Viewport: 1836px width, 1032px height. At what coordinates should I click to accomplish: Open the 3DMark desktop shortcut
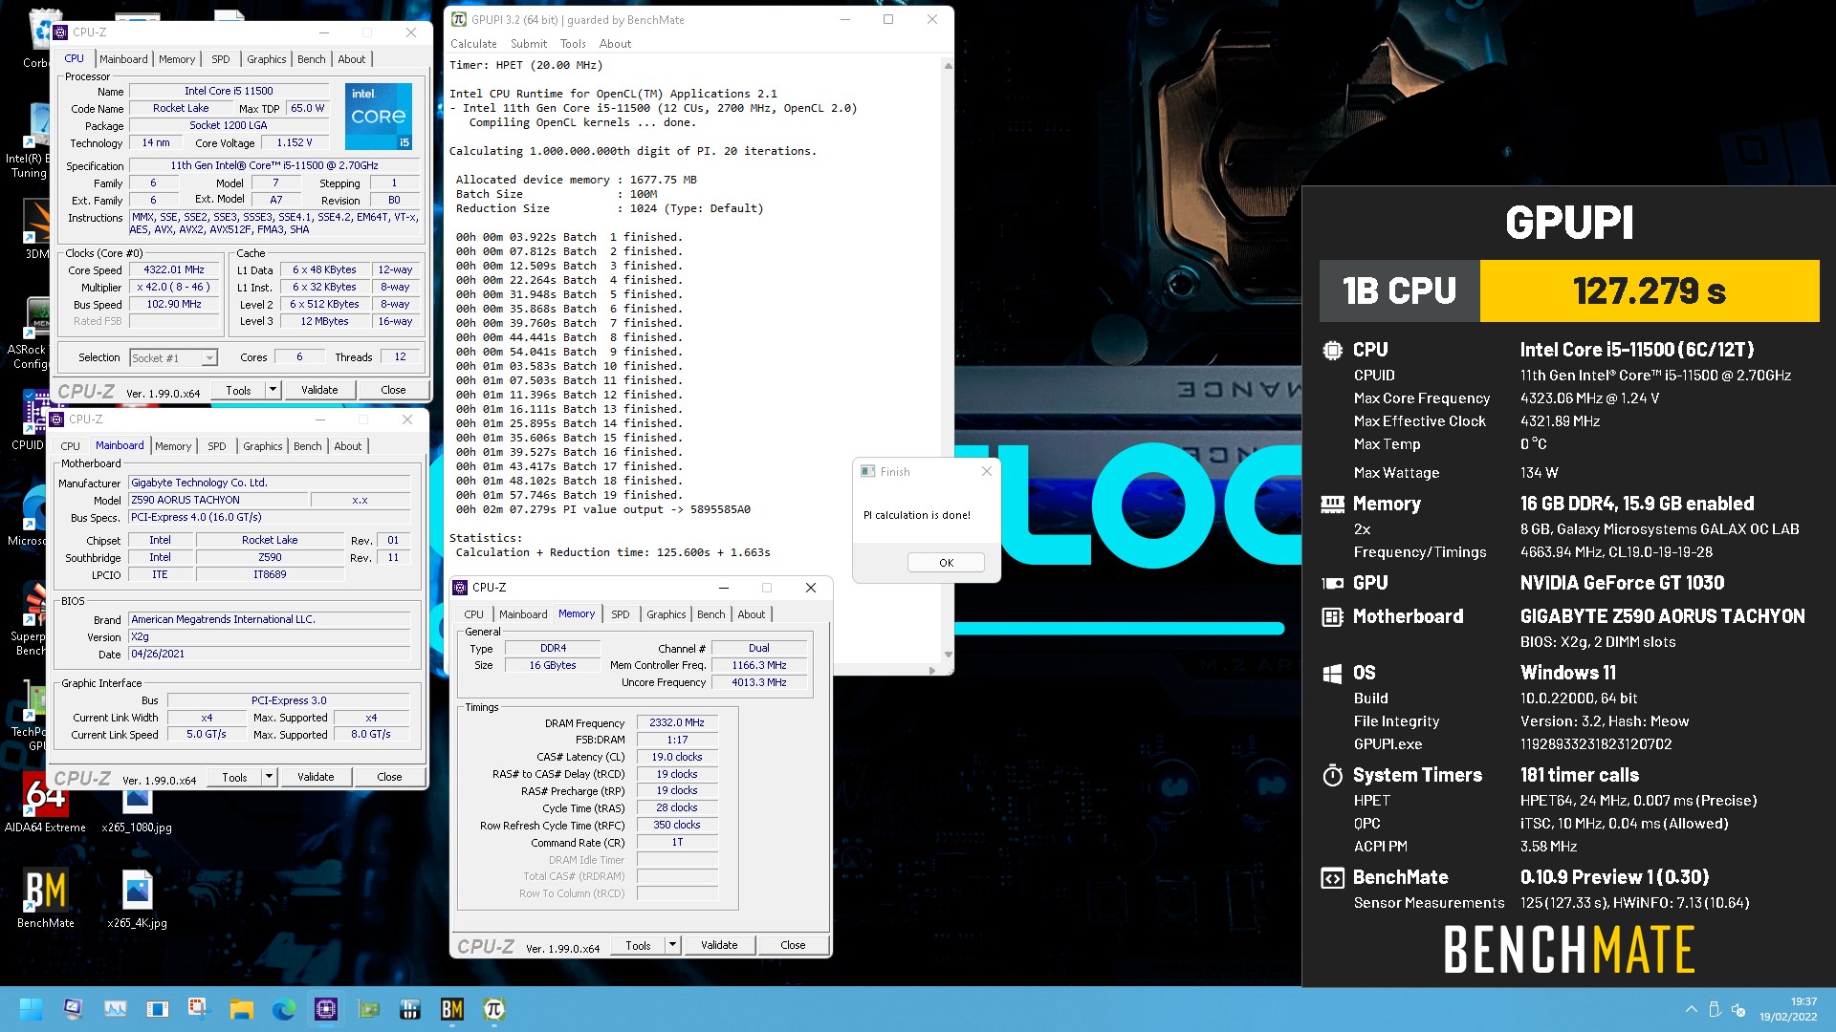tap(36, 229)
